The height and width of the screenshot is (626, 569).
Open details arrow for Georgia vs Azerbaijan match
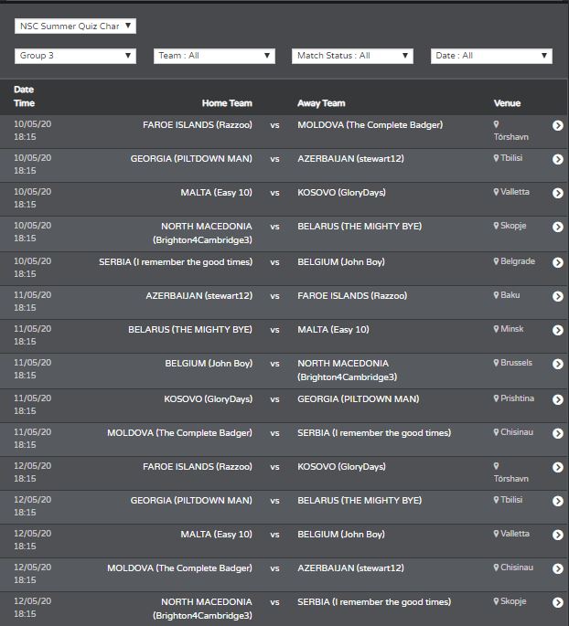(x=558, y=159)
